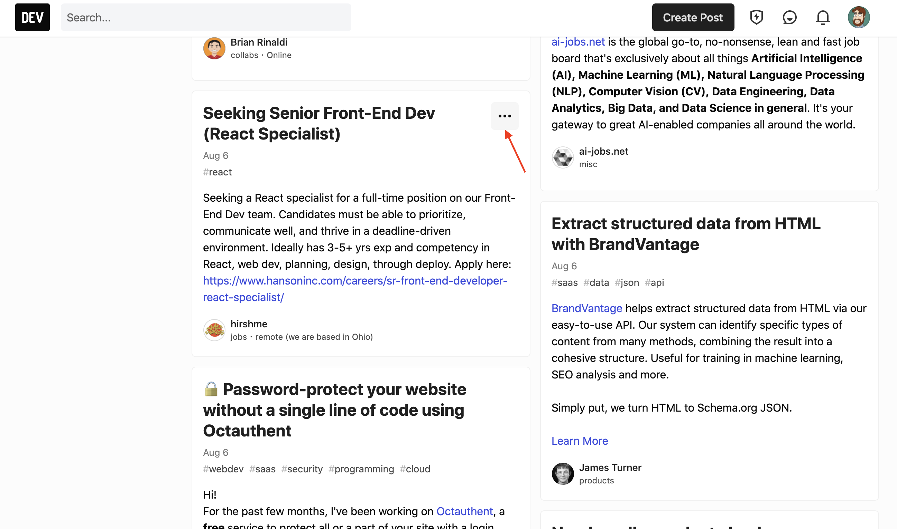Screen dimensions: 897x529
Task: Open the notifications bell
Action: [822, 17]
